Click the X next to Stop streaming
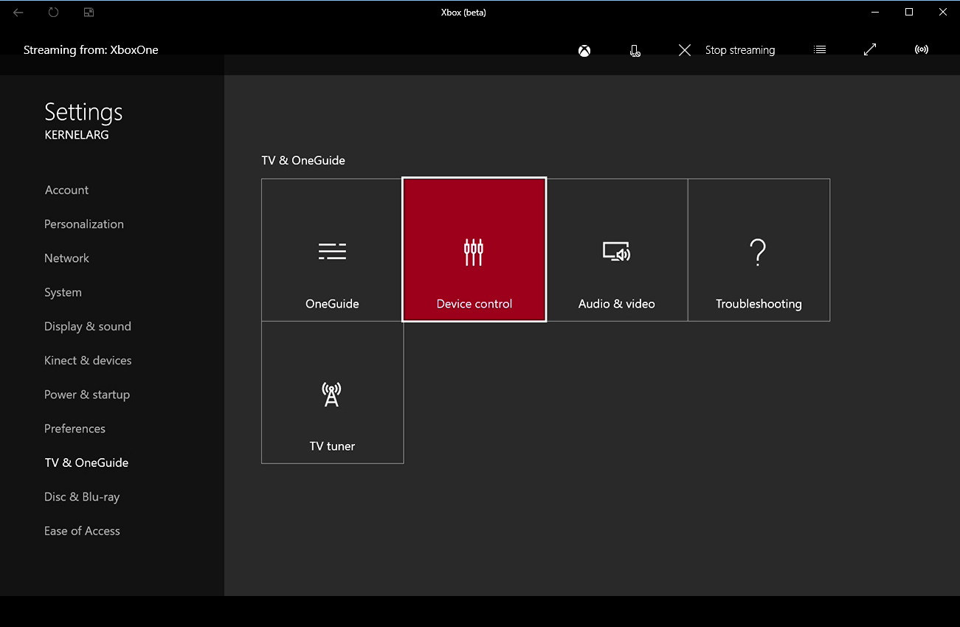960x627 pixels. pos(684,49)
